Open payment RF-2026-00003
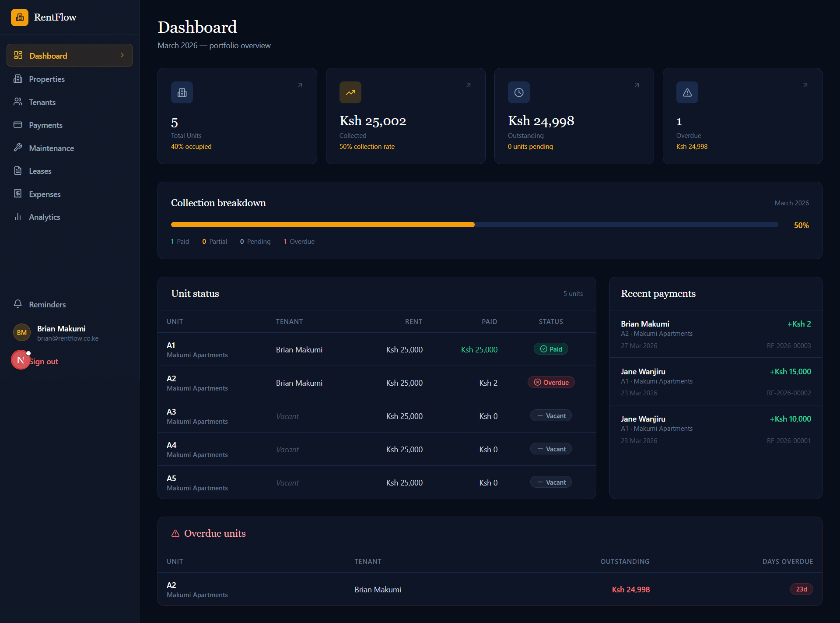 (x=716, y=334)
